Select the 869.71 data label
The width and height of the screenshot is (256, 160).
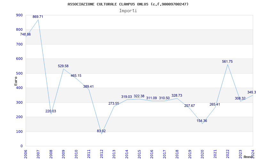coord(38,17)
